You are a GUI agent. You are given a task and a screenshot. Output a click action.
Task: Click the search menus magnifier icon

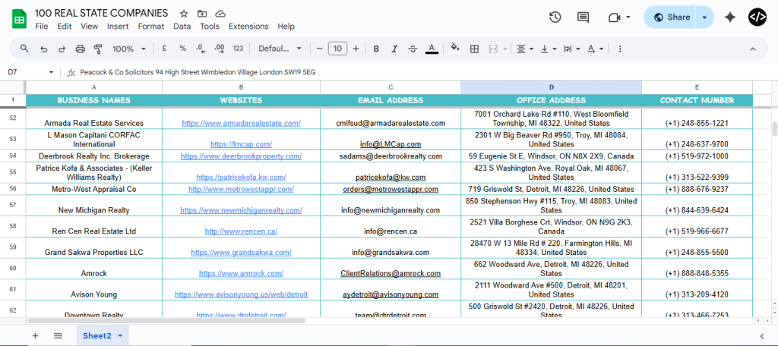coord(24,49)
